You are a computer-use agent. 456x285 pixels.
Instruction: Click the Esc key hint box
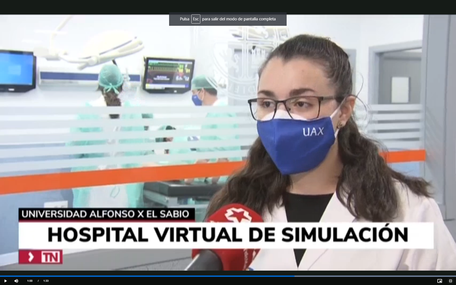click(x=196, y=19)
